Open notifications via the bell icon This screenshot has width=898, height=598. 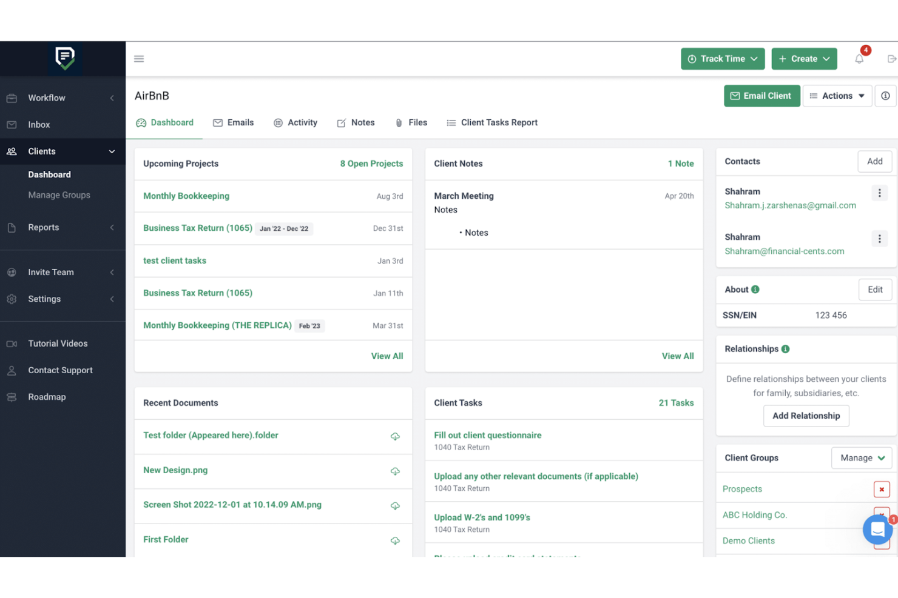[859, 58]
